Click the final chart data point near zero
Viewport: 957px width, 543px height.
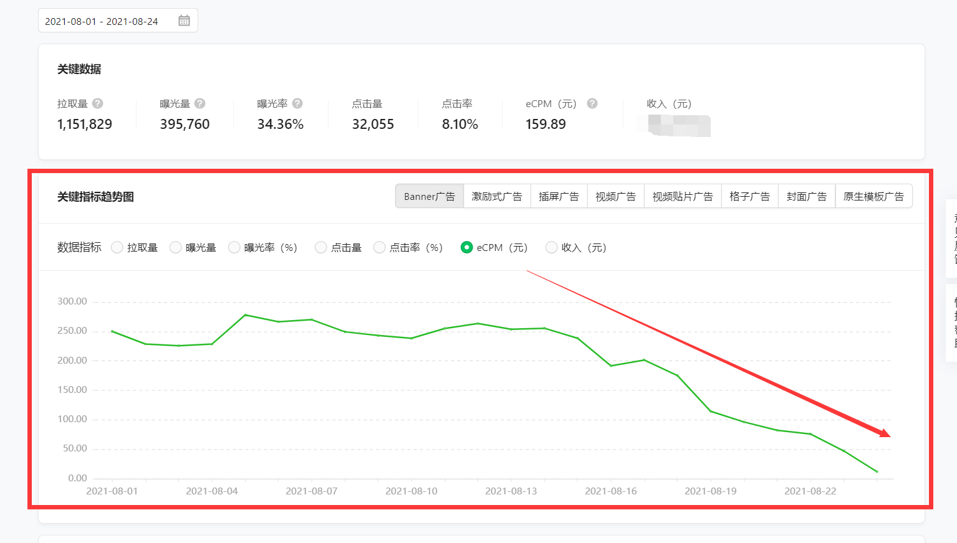point(877,471)
